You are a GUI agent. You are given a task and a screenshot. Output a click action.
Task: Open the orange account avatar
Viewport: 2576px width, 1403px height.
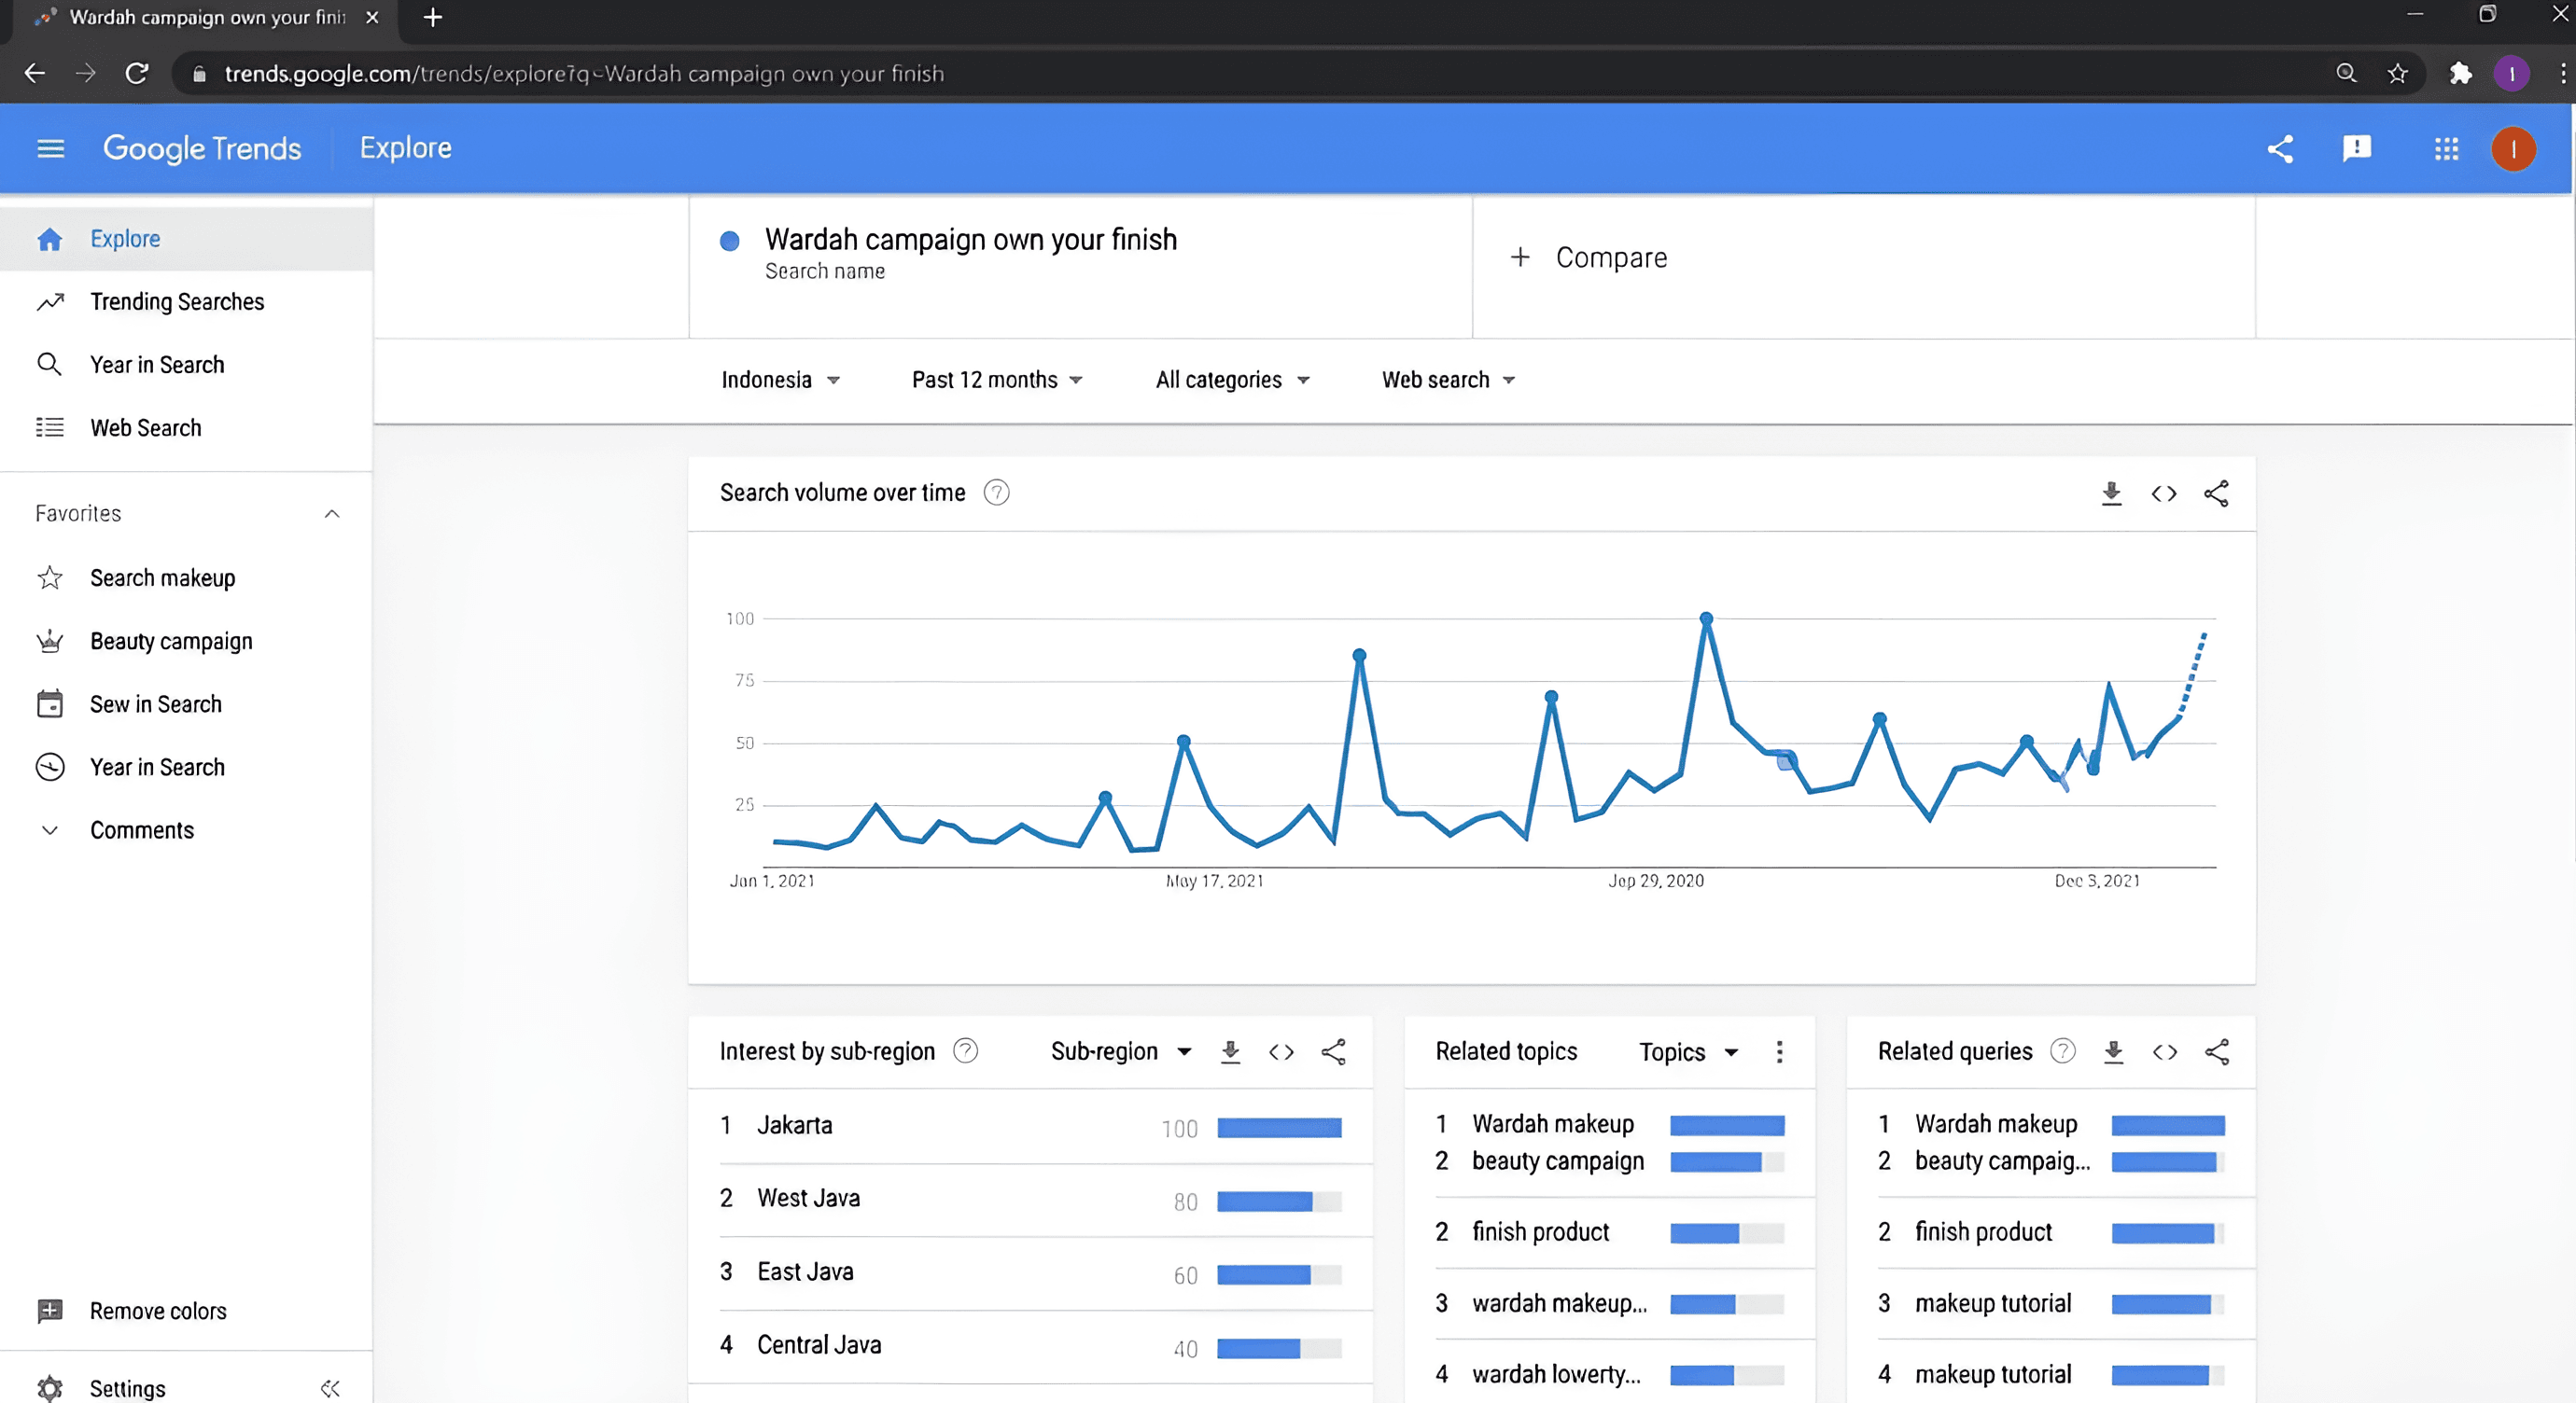tap(2513, 149)
